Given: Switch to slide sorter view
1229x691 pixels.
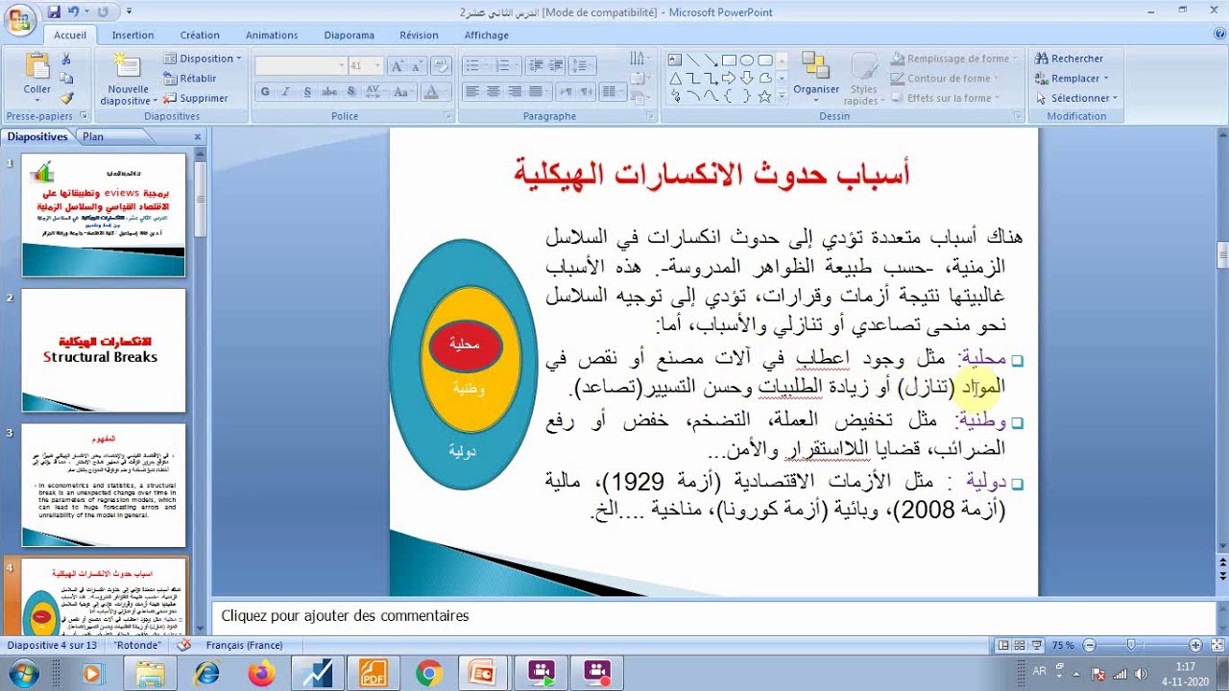Looking at the screenshot, I should pos(1019,646).
